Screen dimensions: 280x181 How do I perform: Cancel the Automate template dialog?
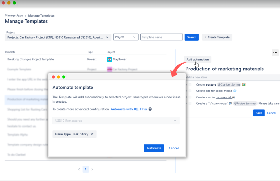(x=173, y=148)
